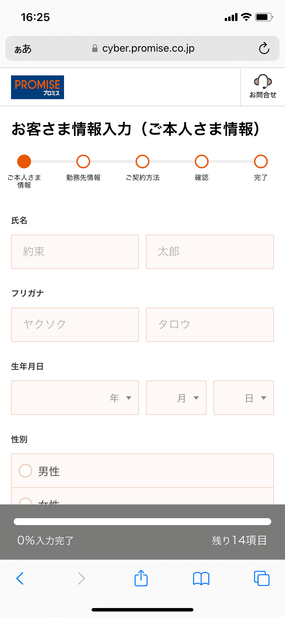
Task: Show open Safari tabs
Action: click(262, 578)
